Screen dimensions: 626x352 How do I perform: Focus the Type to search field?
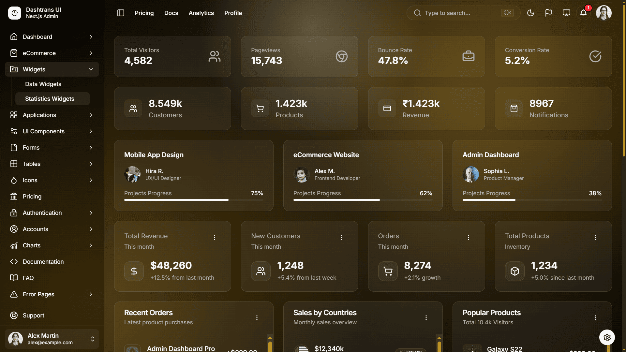[x=463, y=13]
